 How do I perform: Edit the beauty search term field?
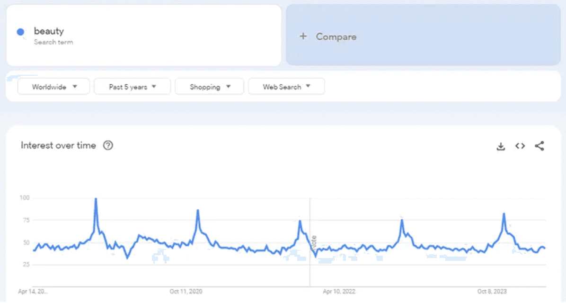144,35
